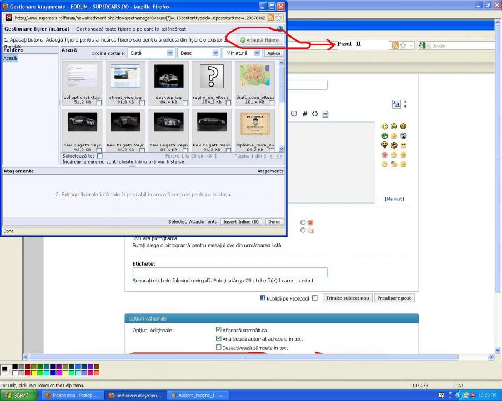The height and width of the screenshot is (401, 502).
Task: Check the Selectează tot checkbox
Action: pyautogui.click(x=100, y=156)
